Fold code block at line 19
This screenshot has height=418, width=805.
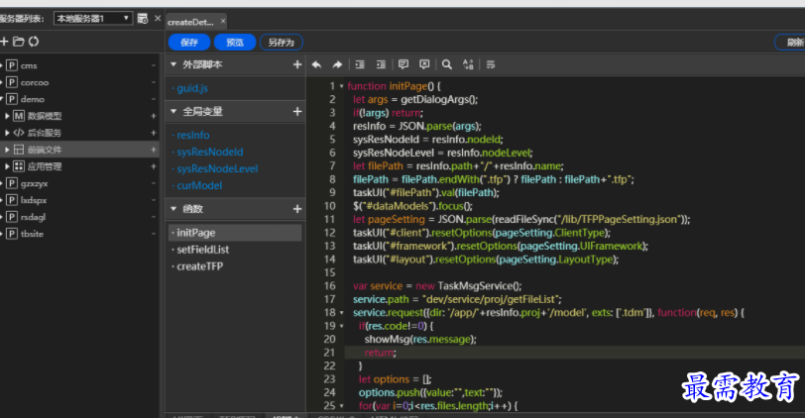(341, 326)
